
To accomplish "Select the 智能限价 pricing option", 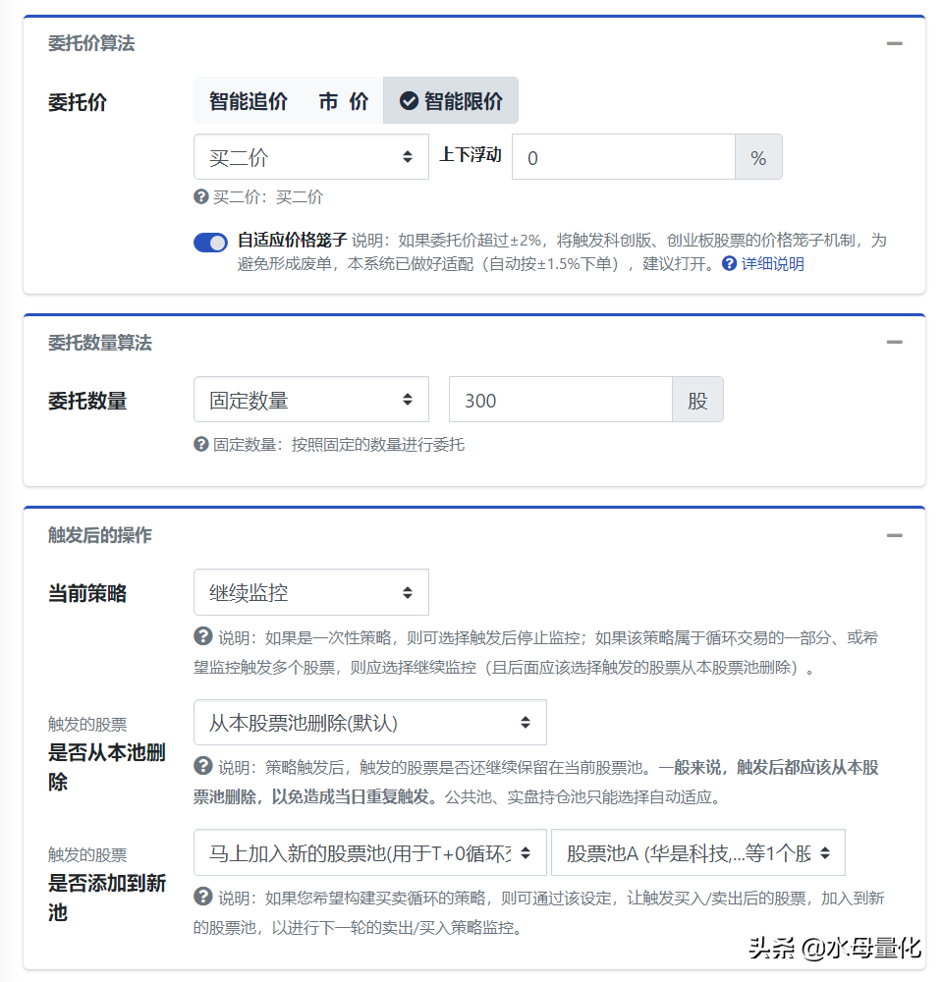I will pos(451,101).
